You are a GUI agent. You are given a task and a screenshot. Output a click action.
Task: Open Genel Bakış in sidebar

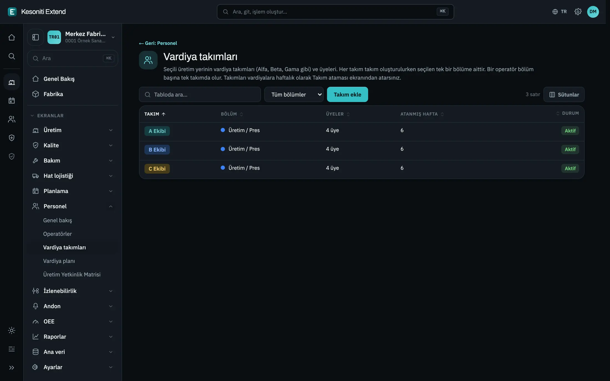(73, 79)
